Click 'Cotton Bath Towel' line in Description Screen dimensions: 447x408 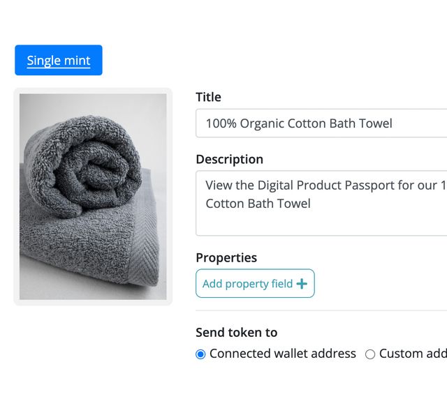click(x=258, y=204)
